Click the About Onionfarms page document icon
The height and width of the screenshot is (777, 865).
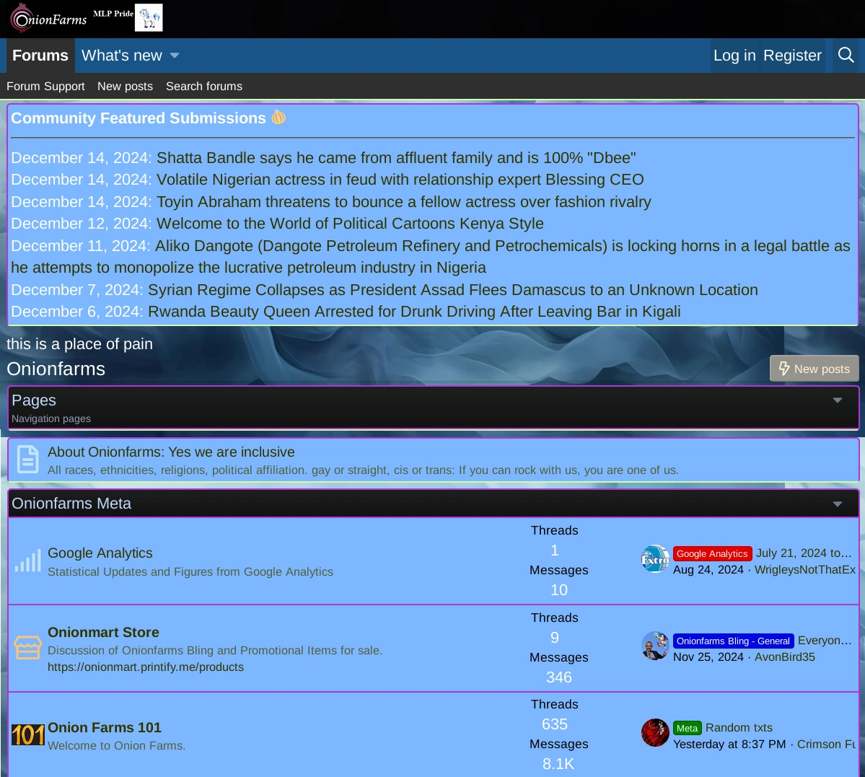[x=27, y=460]
